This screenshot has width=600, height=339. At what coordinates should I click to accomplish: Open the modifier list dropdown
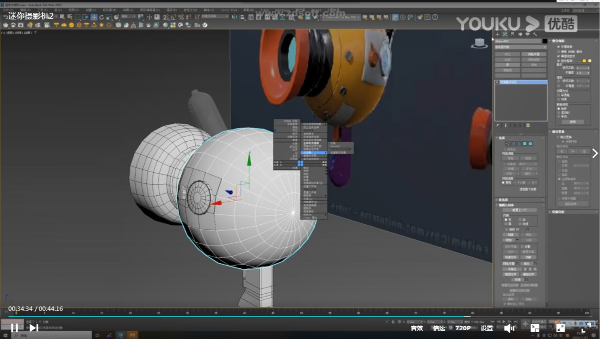tap(521, 47)
